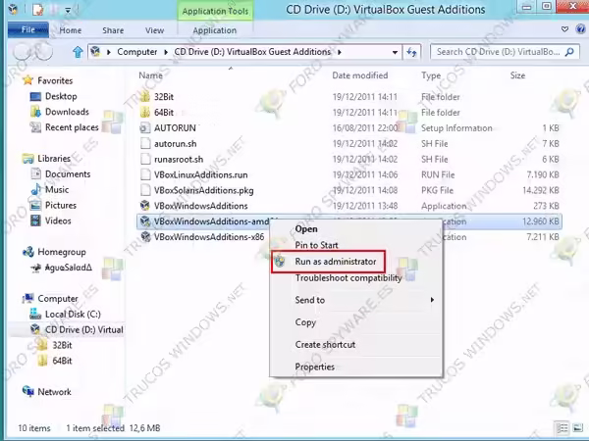This screenshot has width=589, height=441.
Task: Open the Send to submenu
Action: coord(310,300)
